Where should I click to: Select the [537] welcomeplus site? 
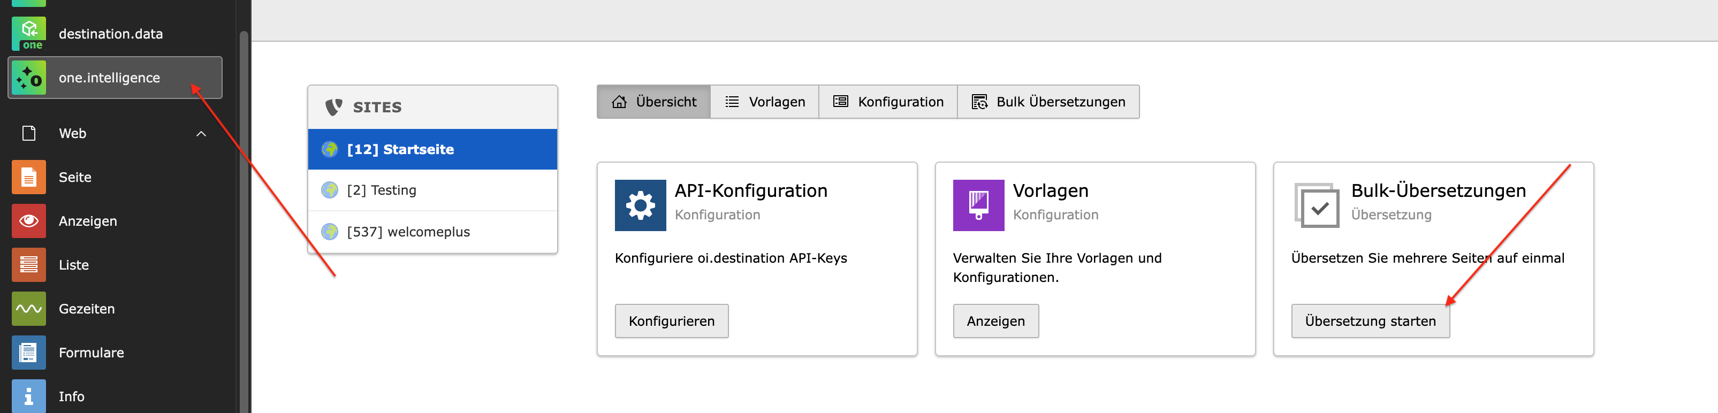click(x=408, y=232)
